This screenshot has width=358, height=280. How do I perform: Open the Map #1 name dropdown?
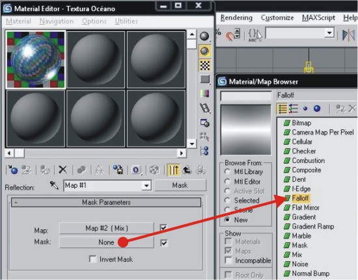tap(146, 185)
